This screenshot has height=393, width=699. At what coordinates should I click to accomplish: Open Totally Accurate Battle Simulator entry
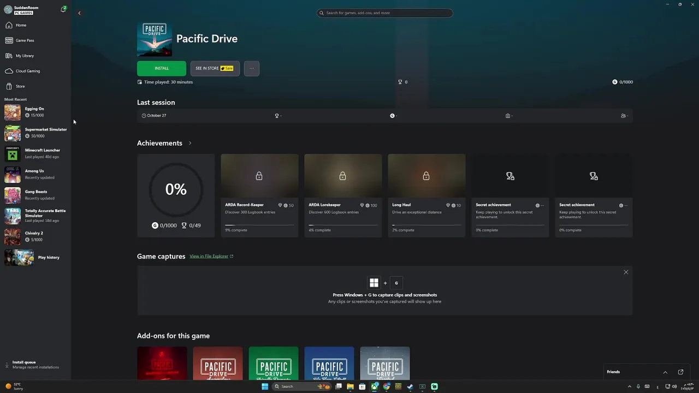click(35, 216)
